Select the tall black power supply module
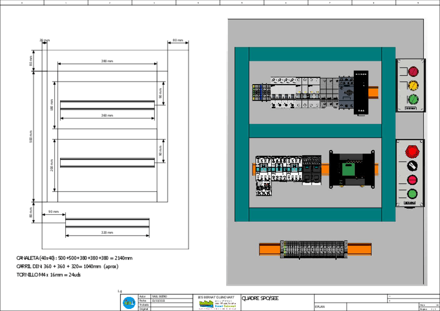Screen dimensions: 440x311 [x=361, y=92]
